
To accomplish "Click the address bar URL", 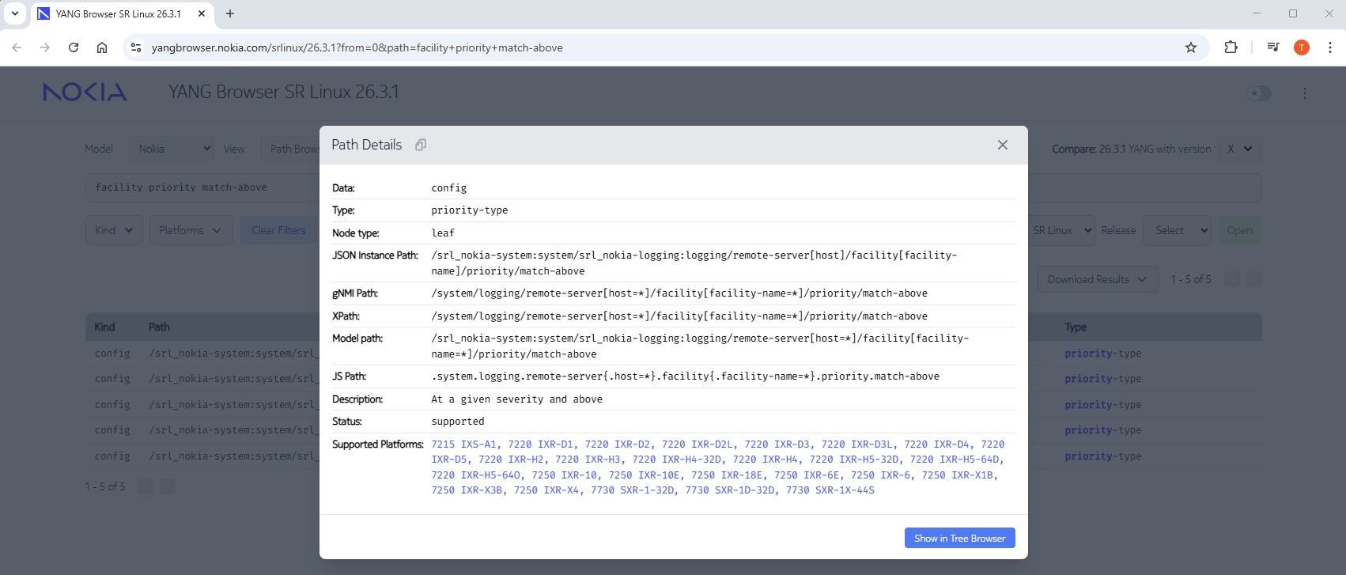I will pos(357,47).
